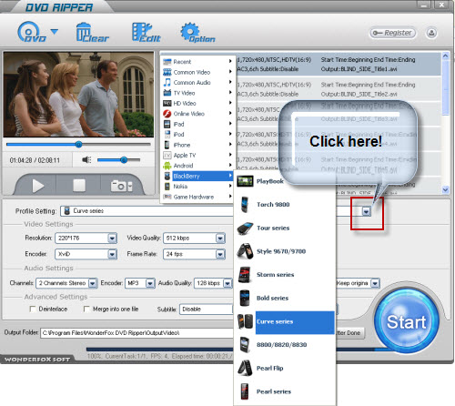Open the audio Encoder MP3 dropdown

pos(150,283)
